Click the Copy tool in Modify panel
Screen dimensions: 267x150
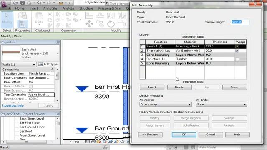click(100, 24)
